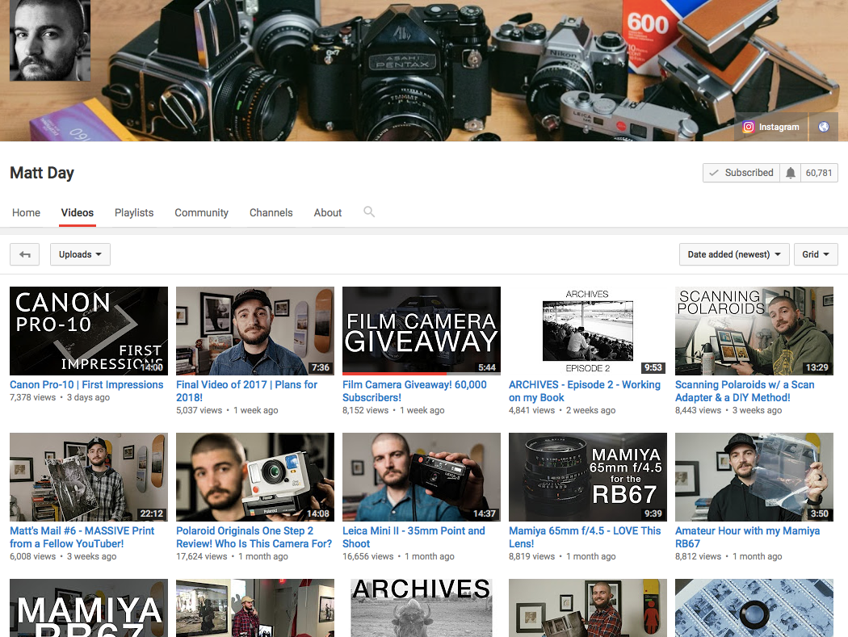Play the Canon Pro-10 First Impressions thumbnail
The height and width of the screenshot is (637, 848).
click(x=89, y=331)
